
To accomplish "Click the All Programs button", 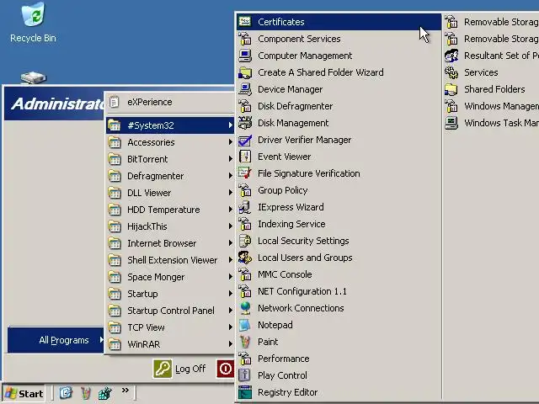I will [56, 340].
